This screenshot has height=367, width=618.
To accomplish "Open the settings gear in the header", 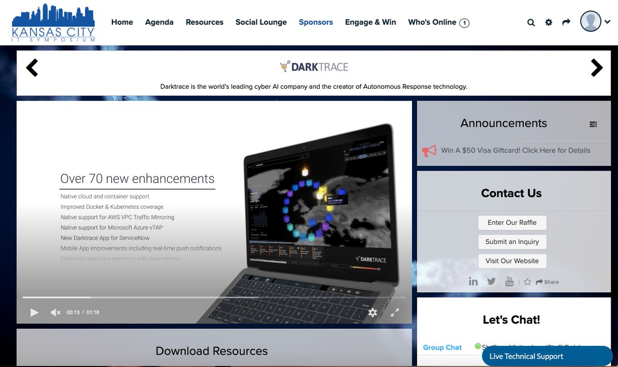I will tap(548, 22).
